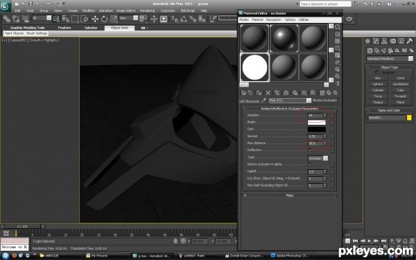Select Shapes category in Create panel
The height and width of the screenshot is (260, 416).
(x=376, y=51)
